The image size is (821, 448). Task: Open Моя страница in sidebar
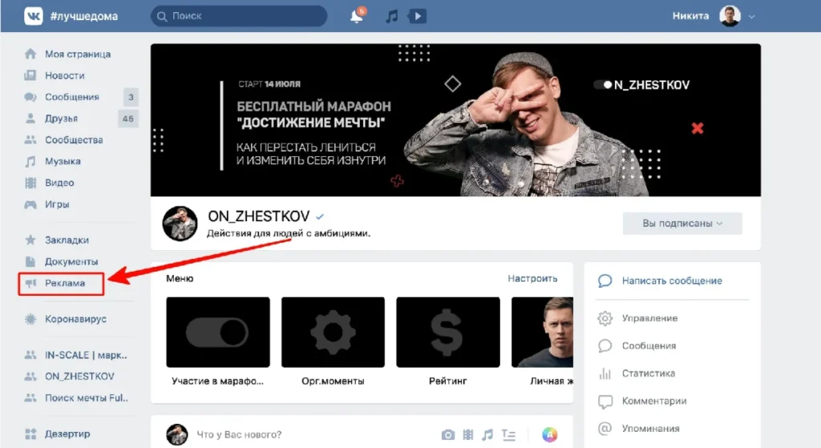78,54
